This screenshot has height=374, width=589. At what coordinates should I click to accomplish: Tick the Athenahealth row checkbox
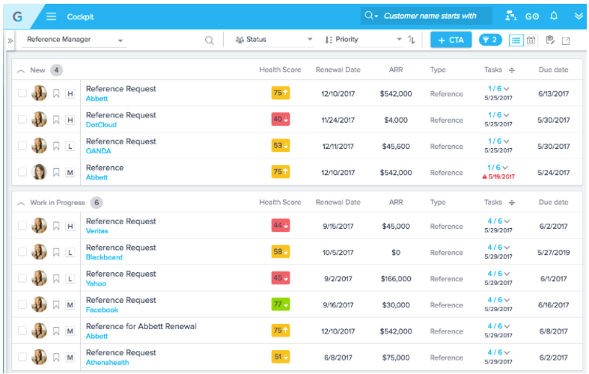pos(22,358)
